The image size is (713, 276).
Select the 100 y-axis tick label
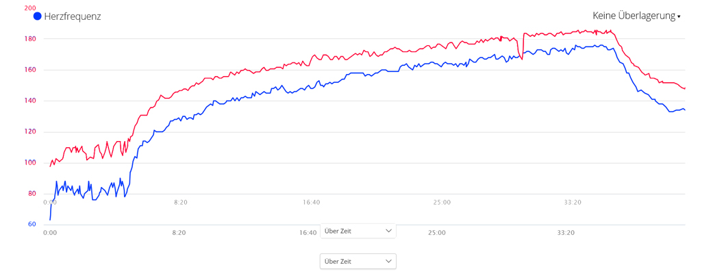[30, 162]
